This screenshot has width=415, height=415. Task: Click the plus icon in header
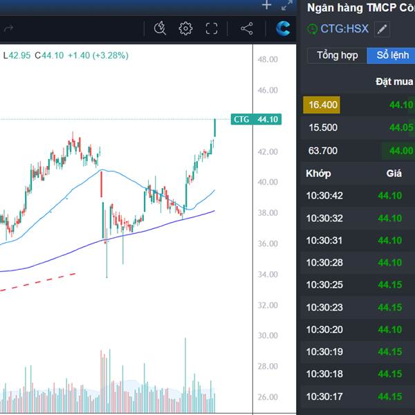(266, 5)
